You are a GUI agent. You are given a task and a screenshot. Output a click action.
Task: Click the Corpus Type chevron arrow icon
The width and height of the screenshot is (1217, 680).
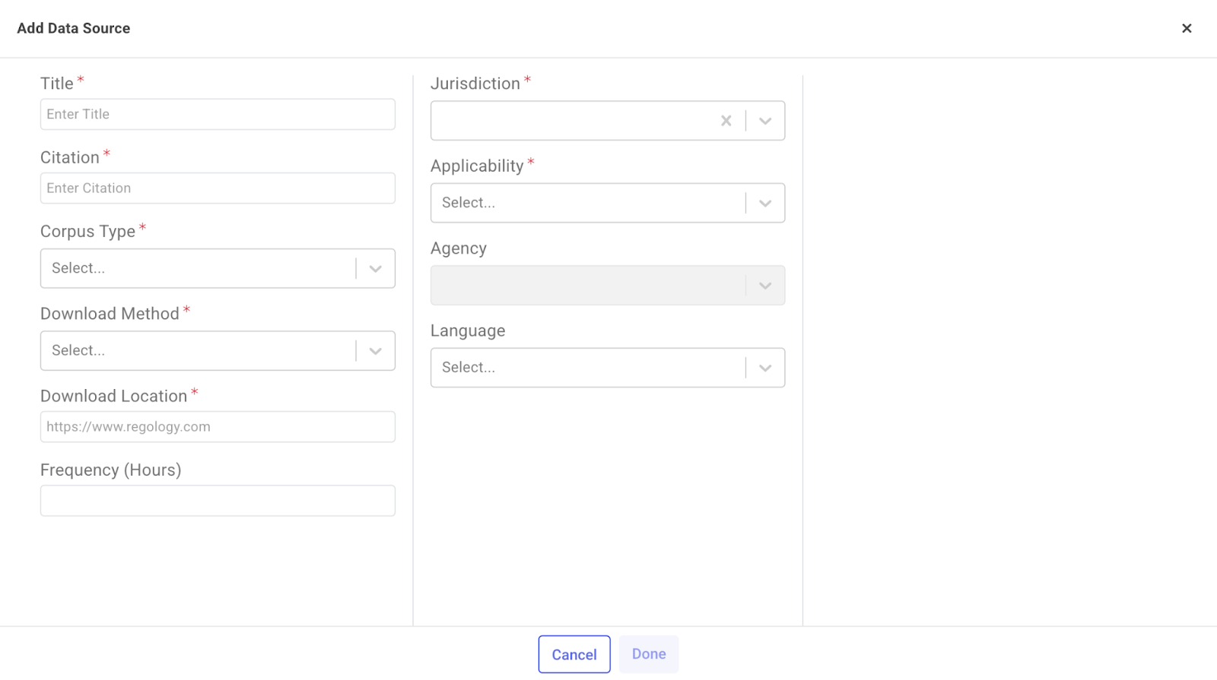(x=375, y=268)
